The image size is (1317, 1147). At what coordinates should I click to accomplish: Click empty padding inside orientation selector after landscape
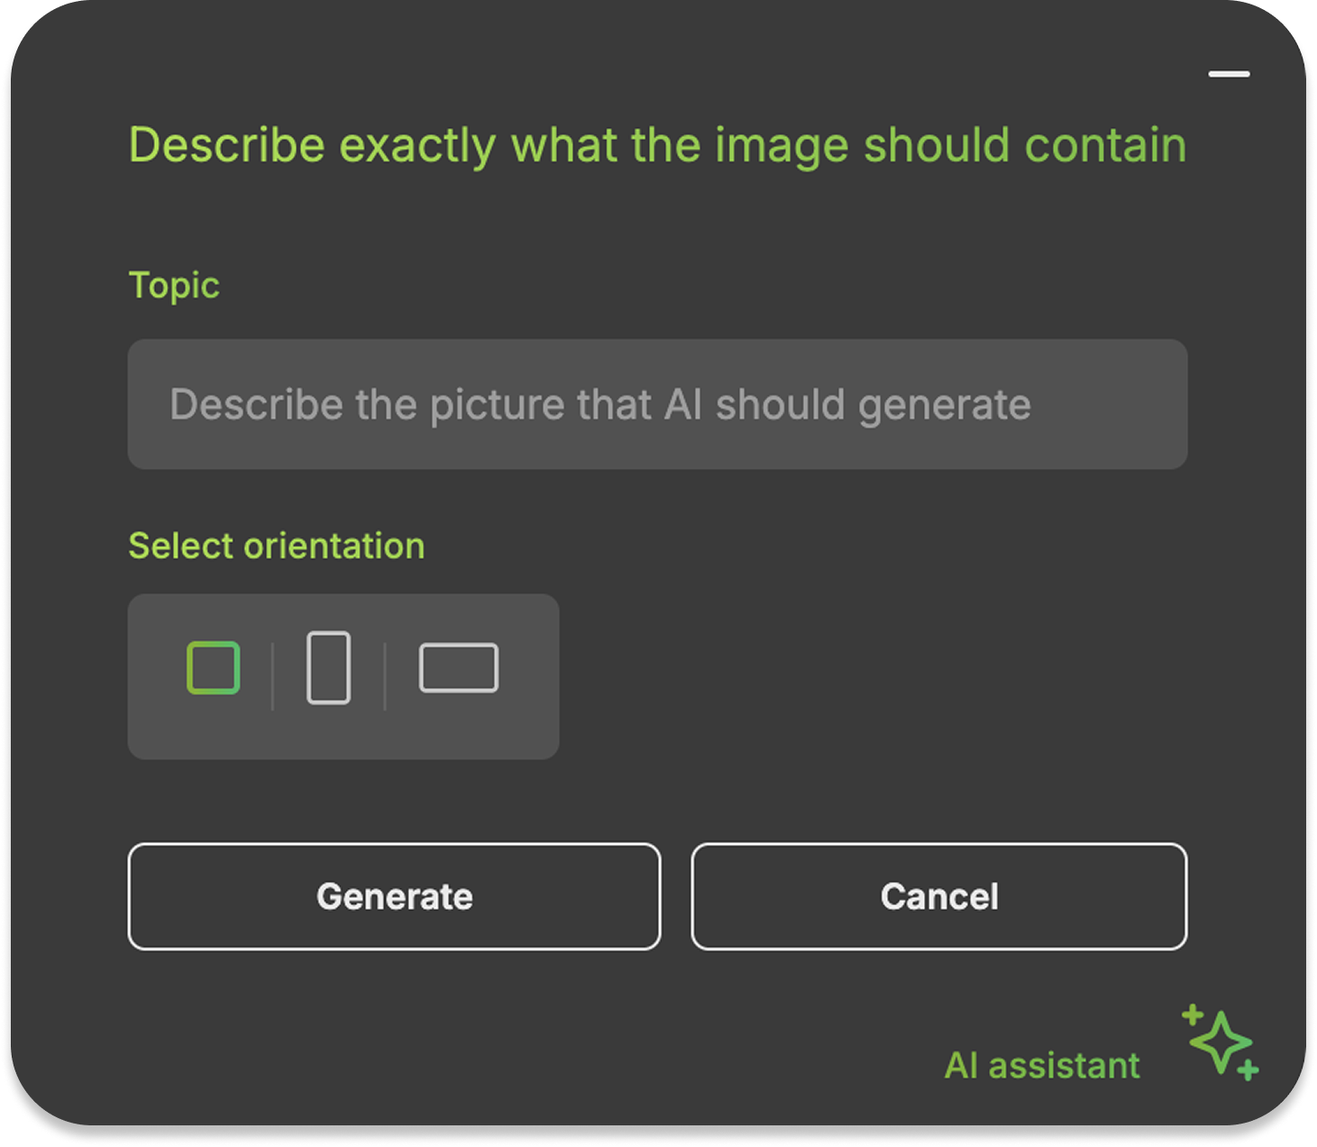tap(530, 676)
